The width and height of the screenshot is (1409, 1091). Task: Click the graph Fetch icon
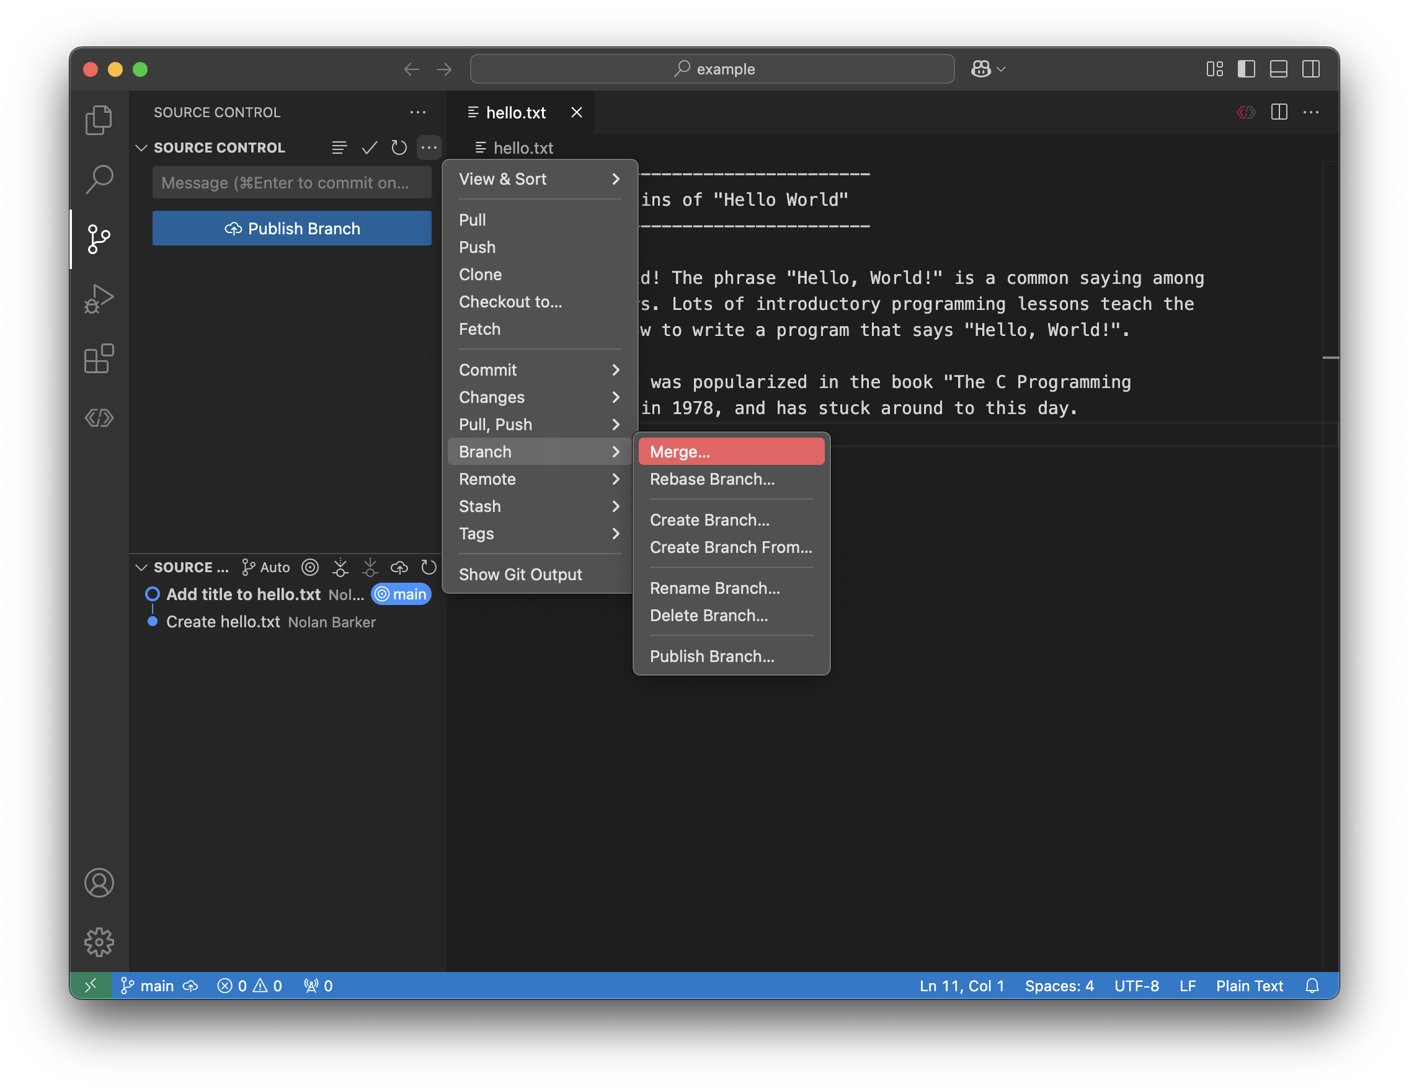click(340, 567)
